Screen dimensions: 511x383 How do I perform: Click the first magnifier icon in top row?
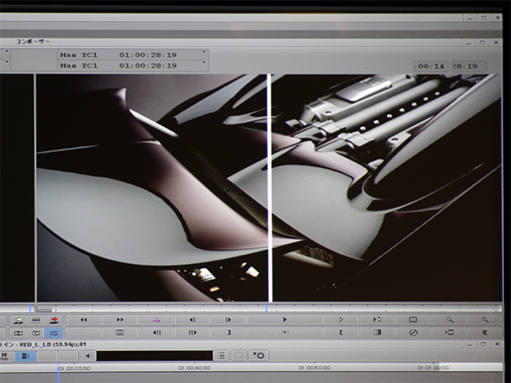click(450, 320)
